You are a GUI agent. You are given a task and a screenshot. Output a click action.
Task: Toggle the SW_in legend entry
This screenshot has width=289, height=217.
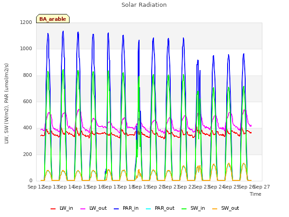coord(193,208)
